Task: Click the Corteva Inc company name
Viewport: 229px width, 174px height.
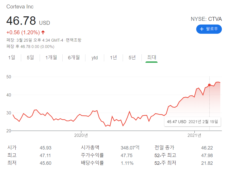Action: [20, 7]
